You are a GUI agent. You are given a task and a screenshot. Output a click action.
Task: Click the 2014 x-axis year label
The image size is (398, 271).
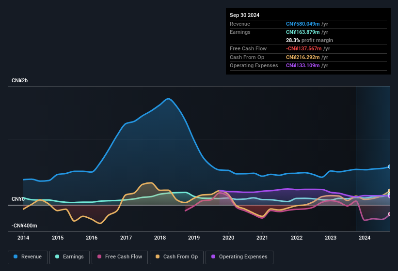[x=23, y=238]
